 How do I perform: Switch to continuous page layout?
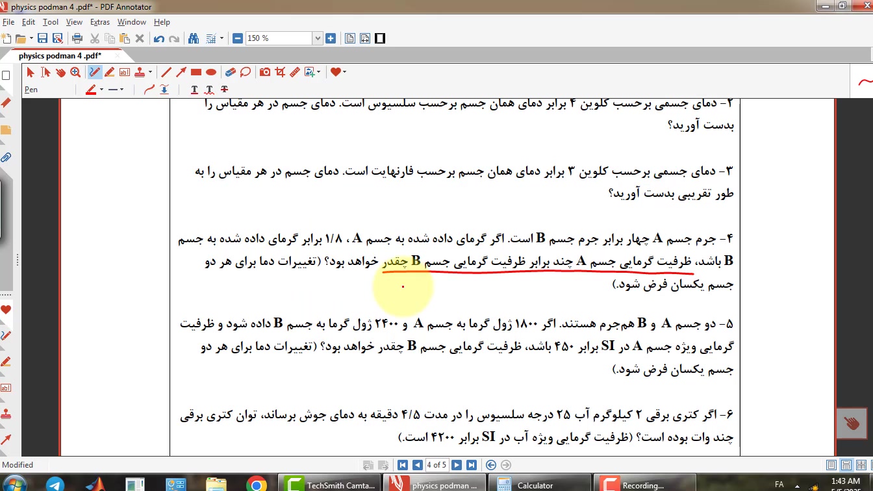click(846, 465)
